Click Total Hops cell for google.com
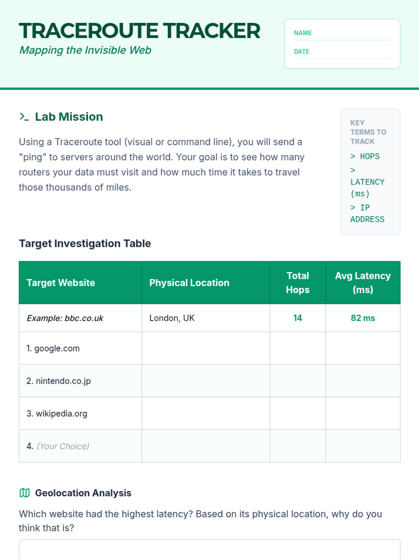The height and width of the screenshot is (559, 419). (x=297, y=348)
